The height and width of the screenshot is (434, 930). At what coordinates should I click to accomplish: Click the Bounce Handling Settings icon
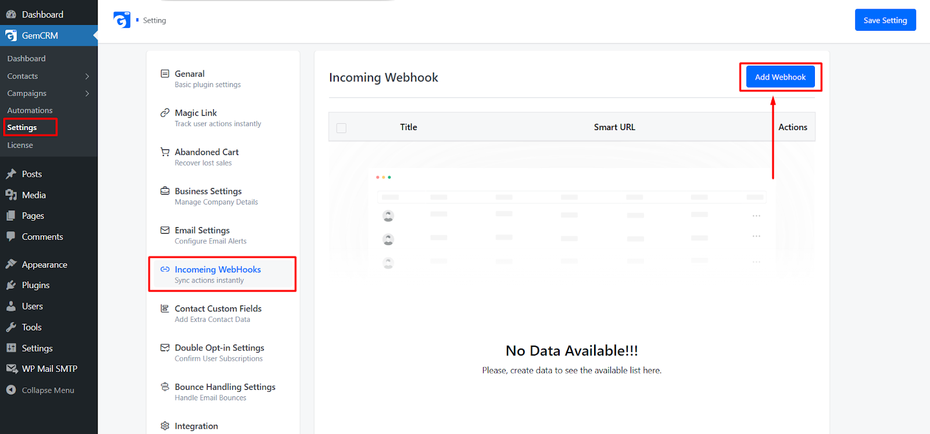[165, 386]
